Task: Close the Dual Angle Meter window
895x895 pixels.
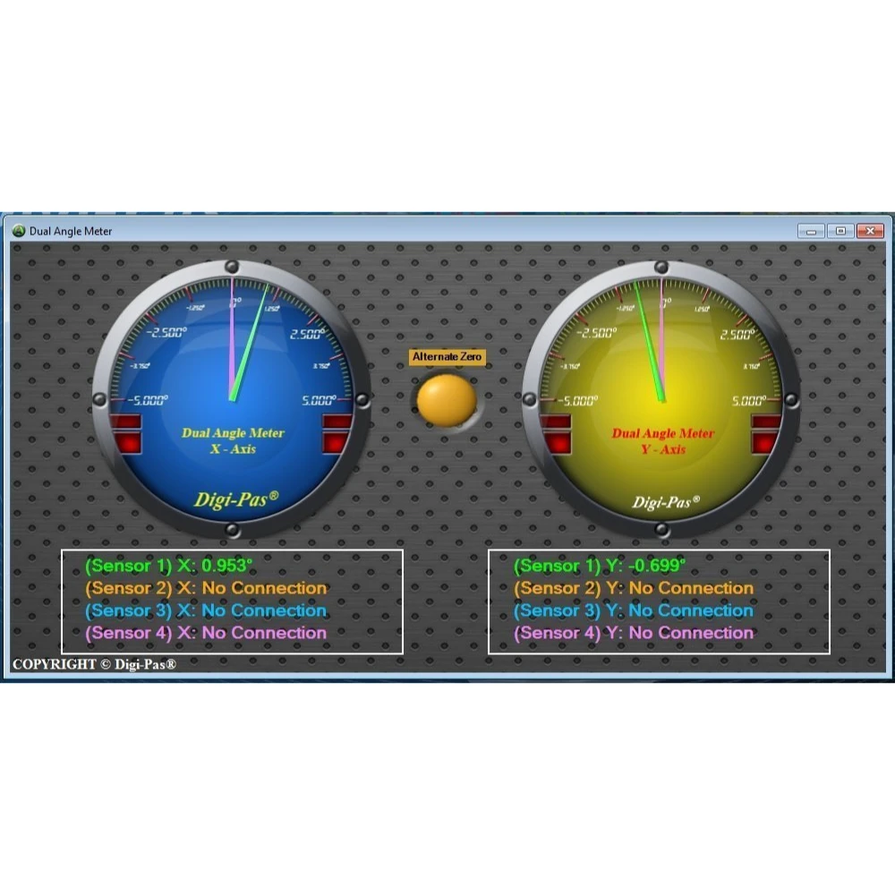Action: (x=870, y=231)
